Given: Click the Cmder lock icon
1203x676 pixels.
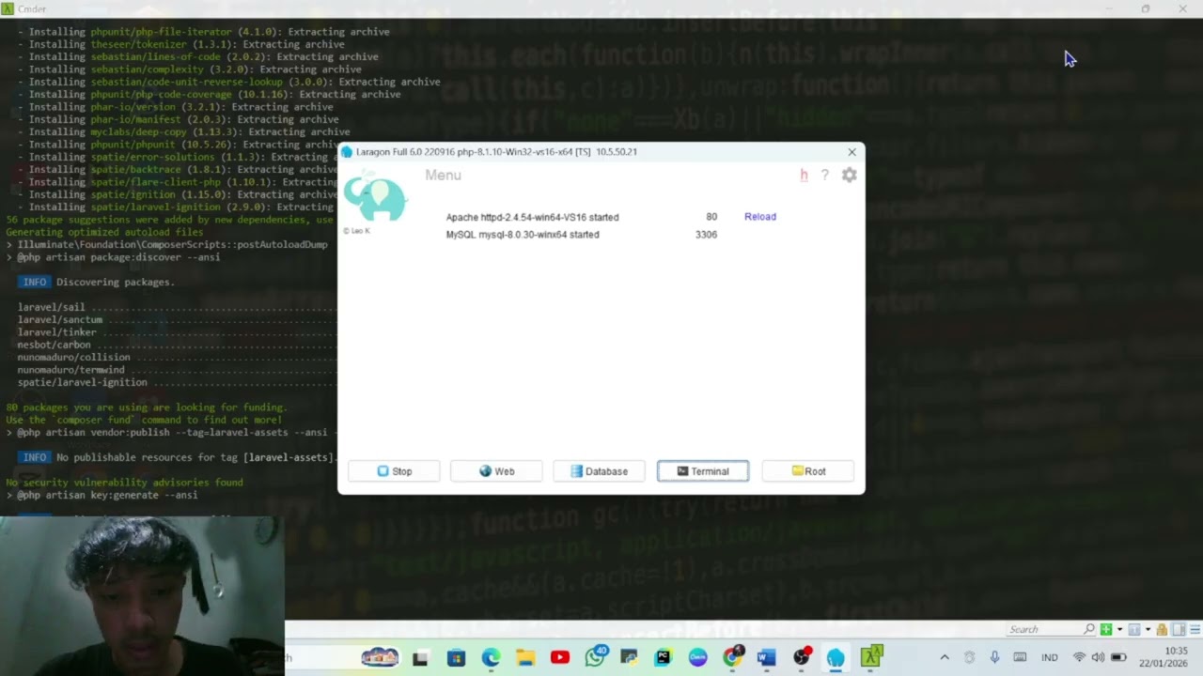Looking at the screenshot, I should tap(1163, 630).
